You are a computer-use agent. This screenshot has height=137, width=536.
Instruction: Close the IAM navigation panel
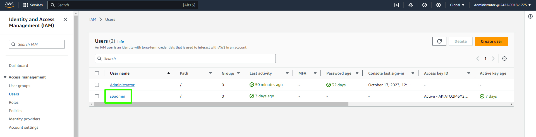coord(65,19)
